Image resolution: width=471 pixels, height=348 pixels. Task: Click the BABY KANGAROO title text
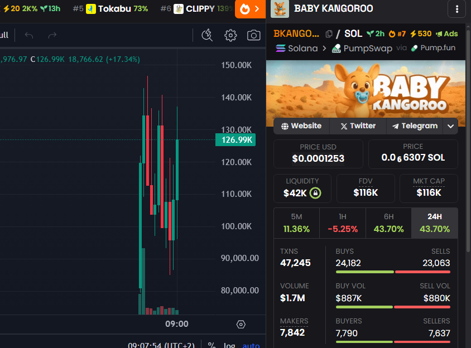pyautogui.click(x=333, y=8)
